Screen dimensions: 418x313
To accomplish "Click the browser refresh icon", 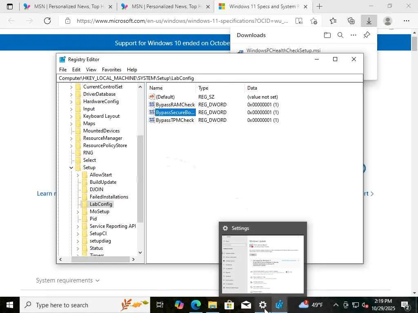I will click(47, 21).
